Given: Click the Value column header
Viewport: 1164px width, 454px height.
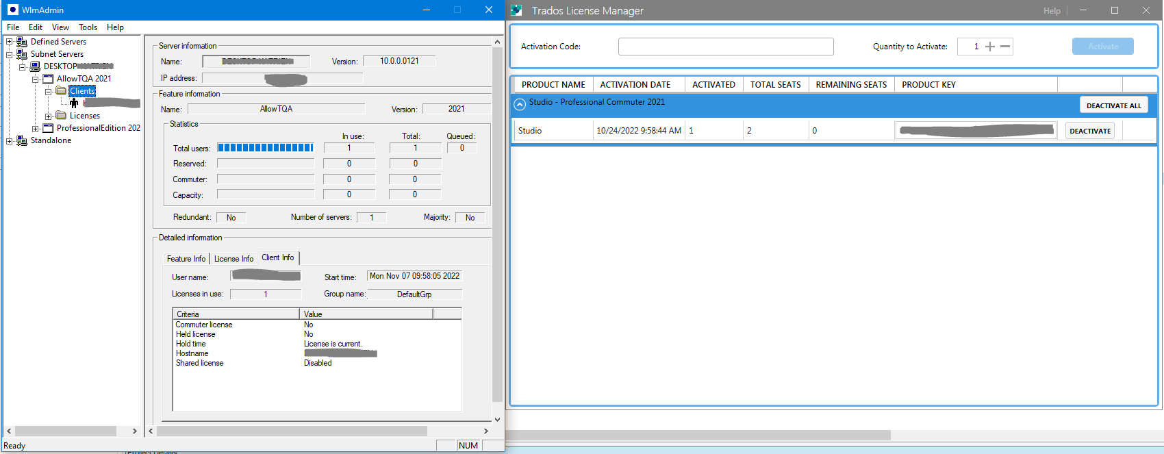Looking at the screenshot, I should click(x=366, y=314).
